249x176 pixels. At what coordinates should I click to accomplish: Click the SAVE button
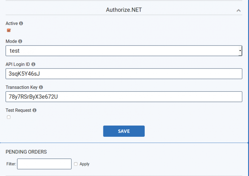tap(124, 131)
